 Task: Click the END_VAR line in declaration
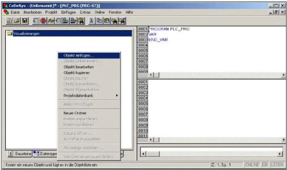(x=158, y=39)
